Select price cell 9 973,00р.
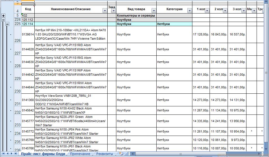269x157 pixels. click(x=237, y=140)
